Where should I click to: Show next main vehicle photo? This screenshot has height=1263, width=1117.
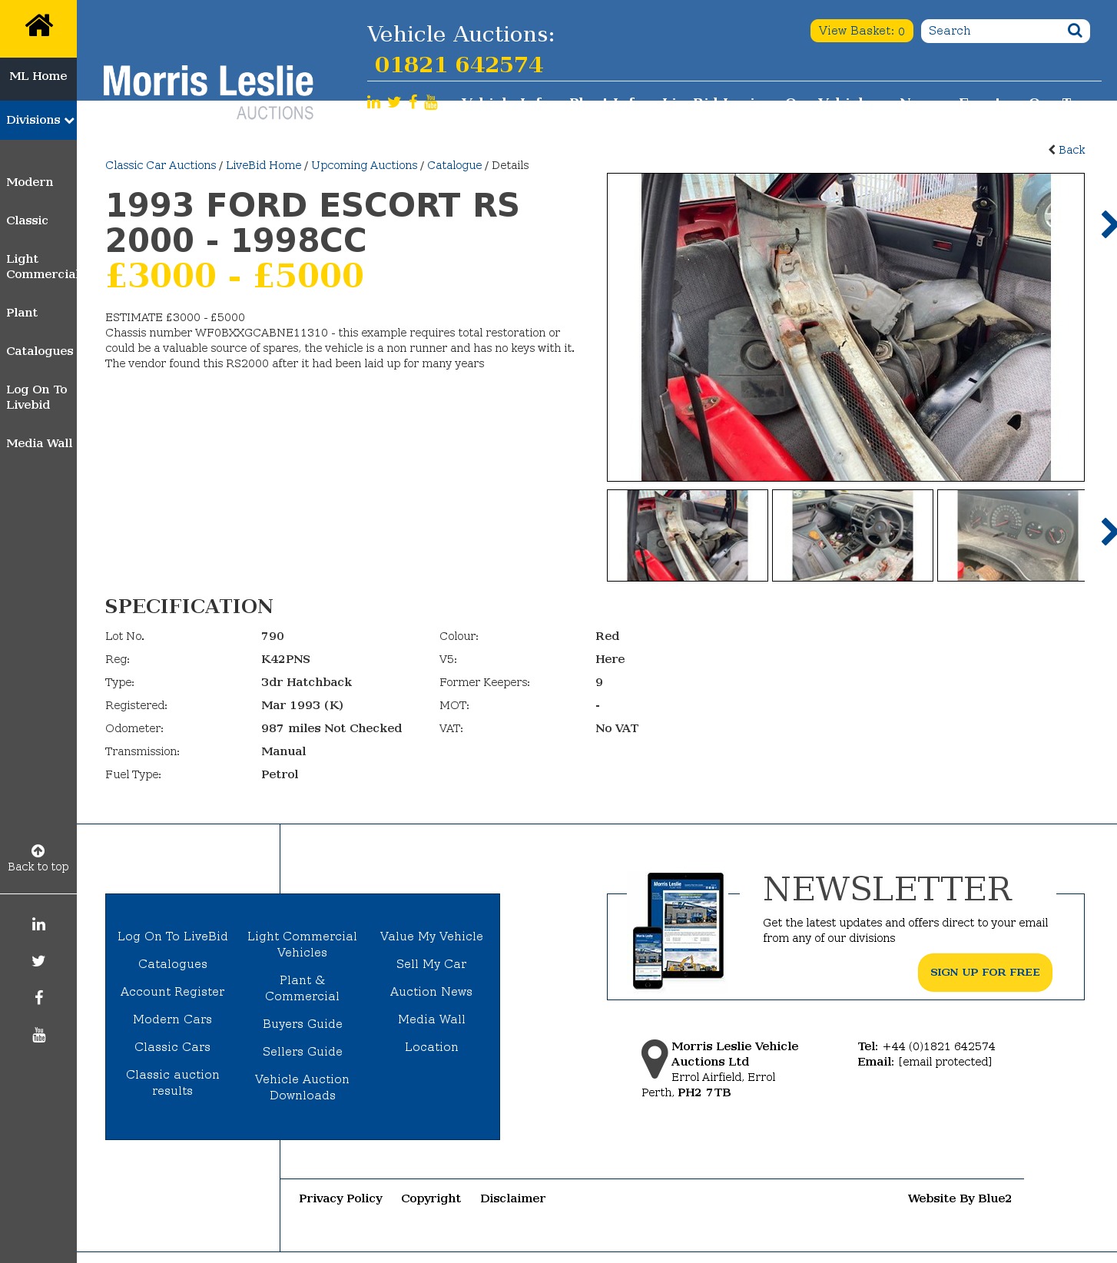(1108, 224)
